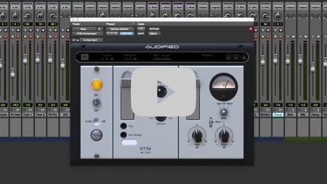This screenshot has width=327, height=184.
Task: Click the Tom 2 pan knob
Action: coord(40,16)
